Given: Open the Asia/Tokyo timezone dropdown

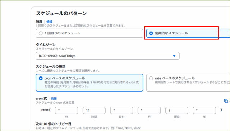Looking at the screenshot, I should coord(107,56).
